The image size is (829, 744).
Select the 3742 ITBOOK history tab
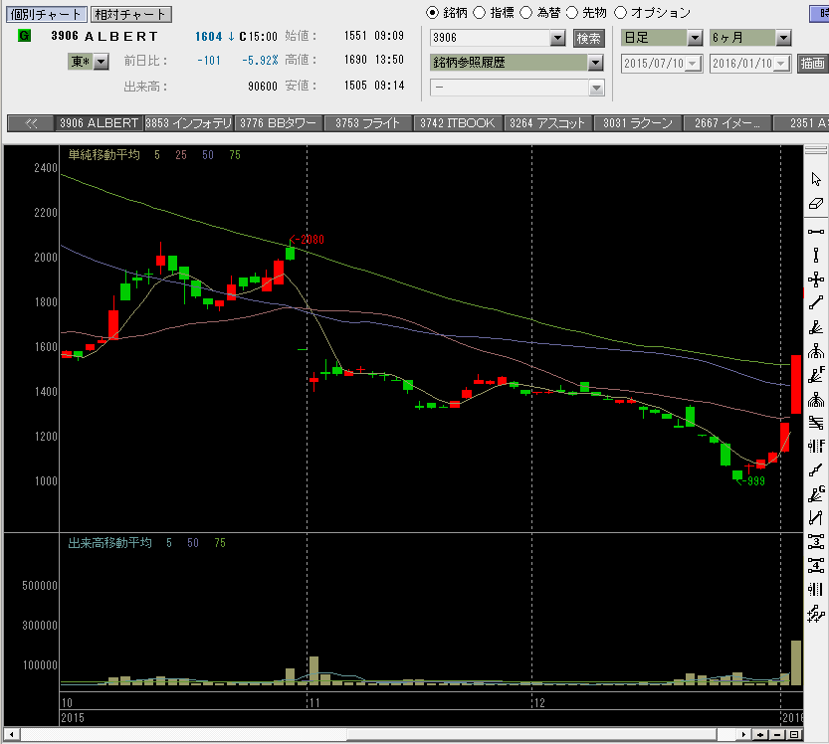459,123
